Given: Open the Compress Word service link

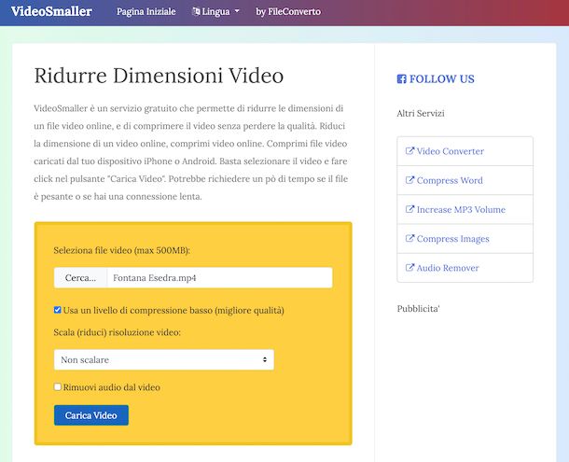Looking at the screenshot, I should (x=450, y=180).
